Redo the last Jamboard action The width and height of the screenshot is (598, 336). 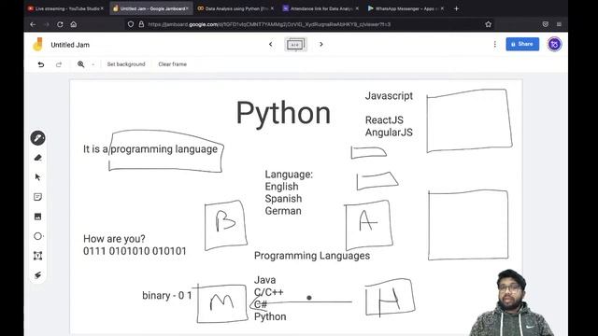point(59,64)
